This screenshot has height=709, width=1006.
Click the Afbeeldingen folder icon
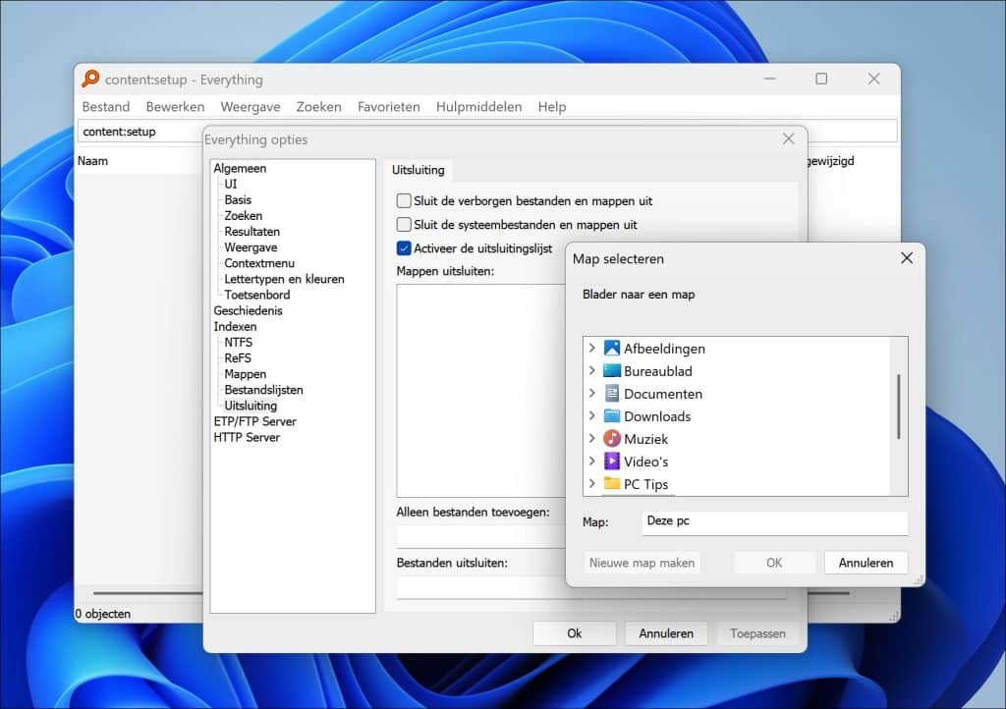(612, 349)
